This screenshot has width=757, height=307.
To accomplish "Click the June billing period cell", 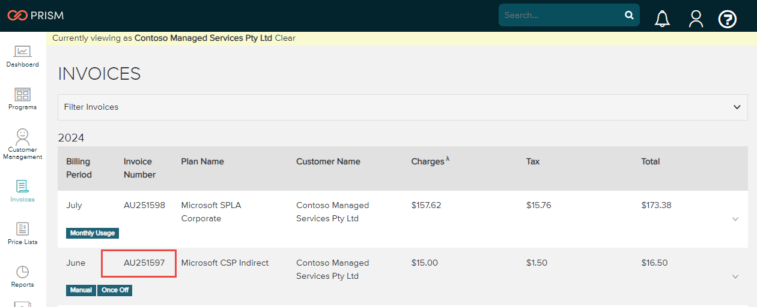I will tap(76, 263).
